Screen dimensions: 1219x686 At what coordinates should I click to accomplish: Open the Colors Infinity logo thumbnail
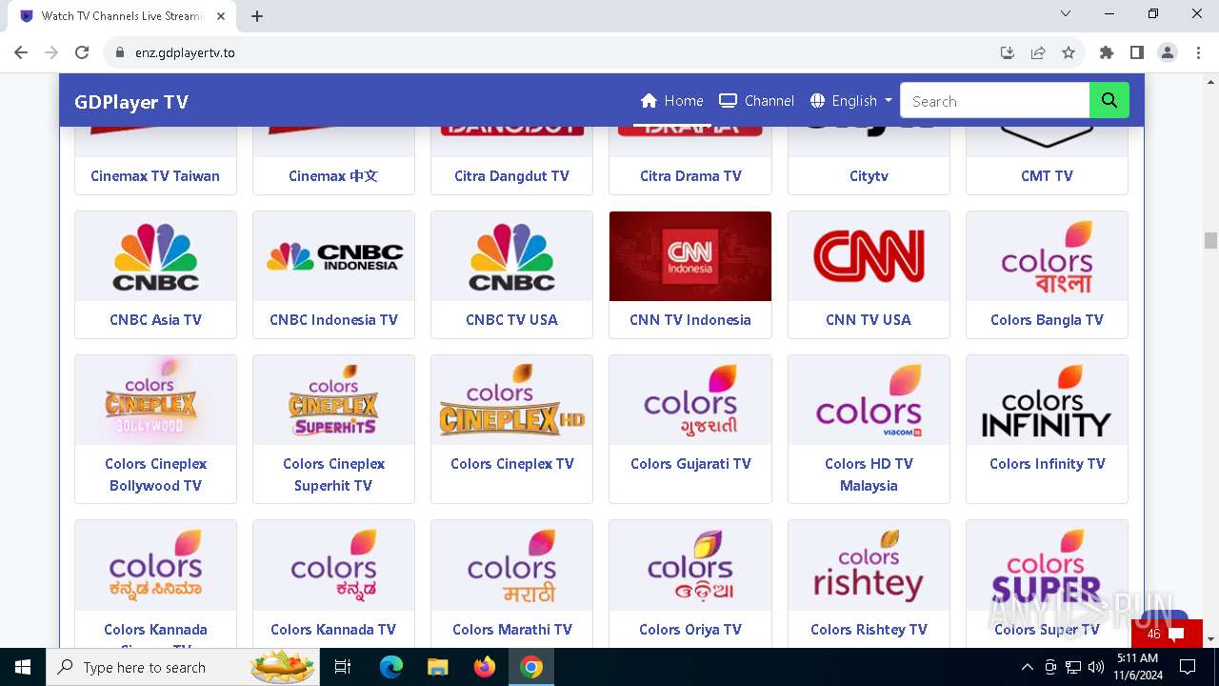[1047, 400]
